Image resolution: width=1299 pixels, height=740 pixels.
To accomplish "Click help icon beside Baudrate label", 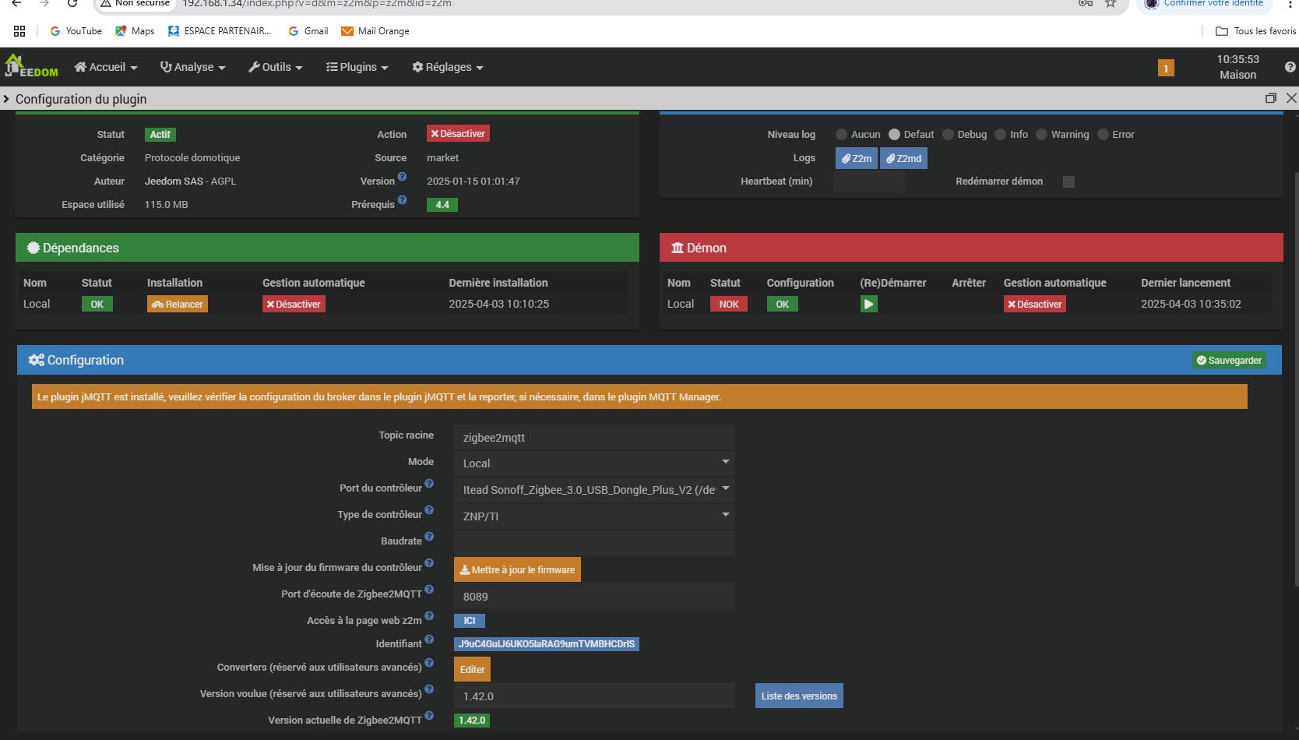I will click(429, 537).
